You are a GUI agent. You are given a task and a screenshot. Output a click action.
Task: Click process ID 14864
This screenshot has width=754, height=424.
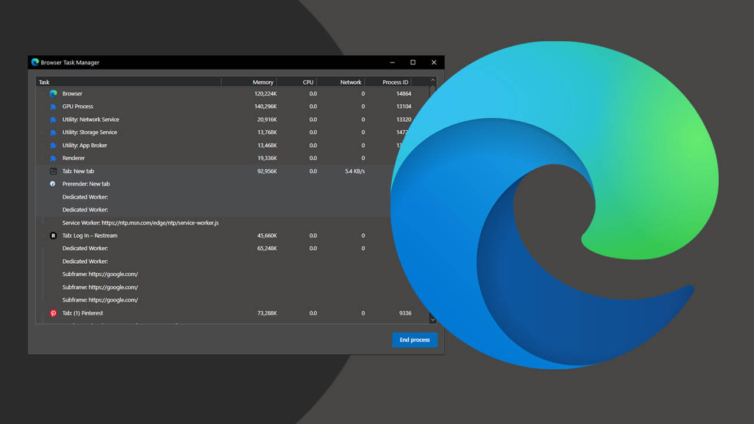(404, 94)
